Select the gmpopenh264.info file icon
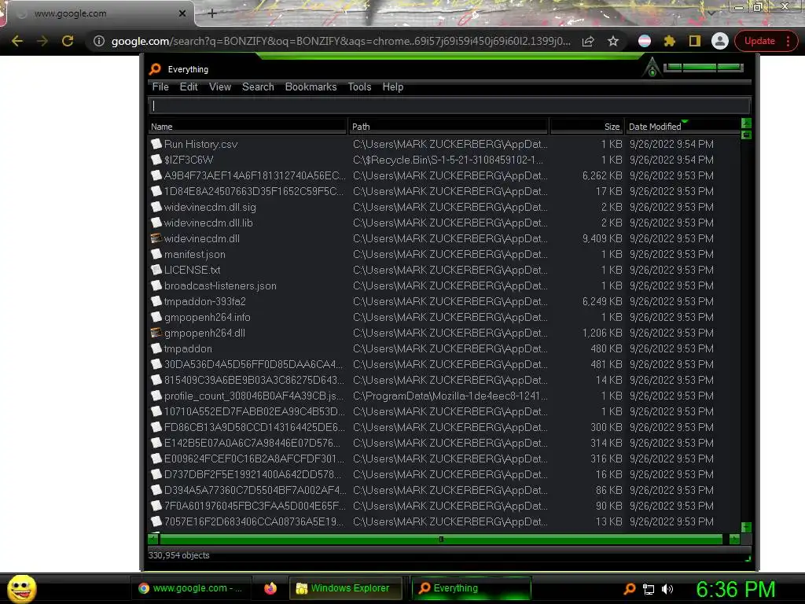The image size is (805, 604). point(156,317)
